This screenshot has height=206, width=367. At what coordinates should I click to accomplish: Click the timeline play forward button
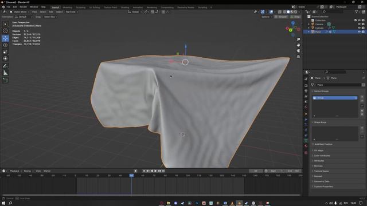pos(155,171)
